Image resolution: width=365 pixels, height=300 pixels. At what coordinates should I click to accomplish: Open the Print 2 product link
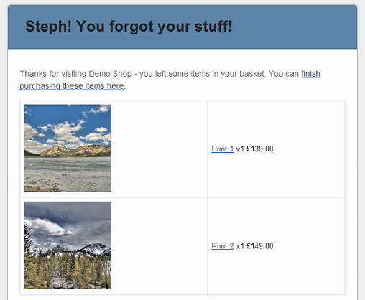tap(222, 246)
